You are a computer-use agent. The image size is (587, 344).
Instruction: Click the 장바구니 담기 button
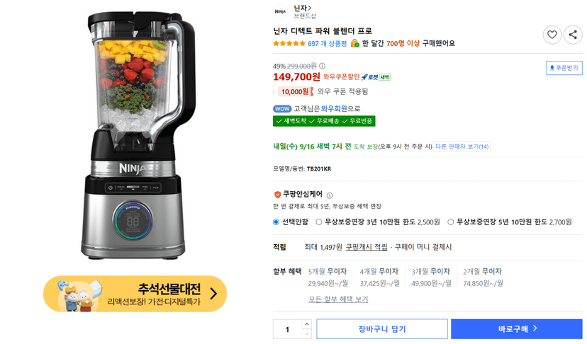pos(382,329)
